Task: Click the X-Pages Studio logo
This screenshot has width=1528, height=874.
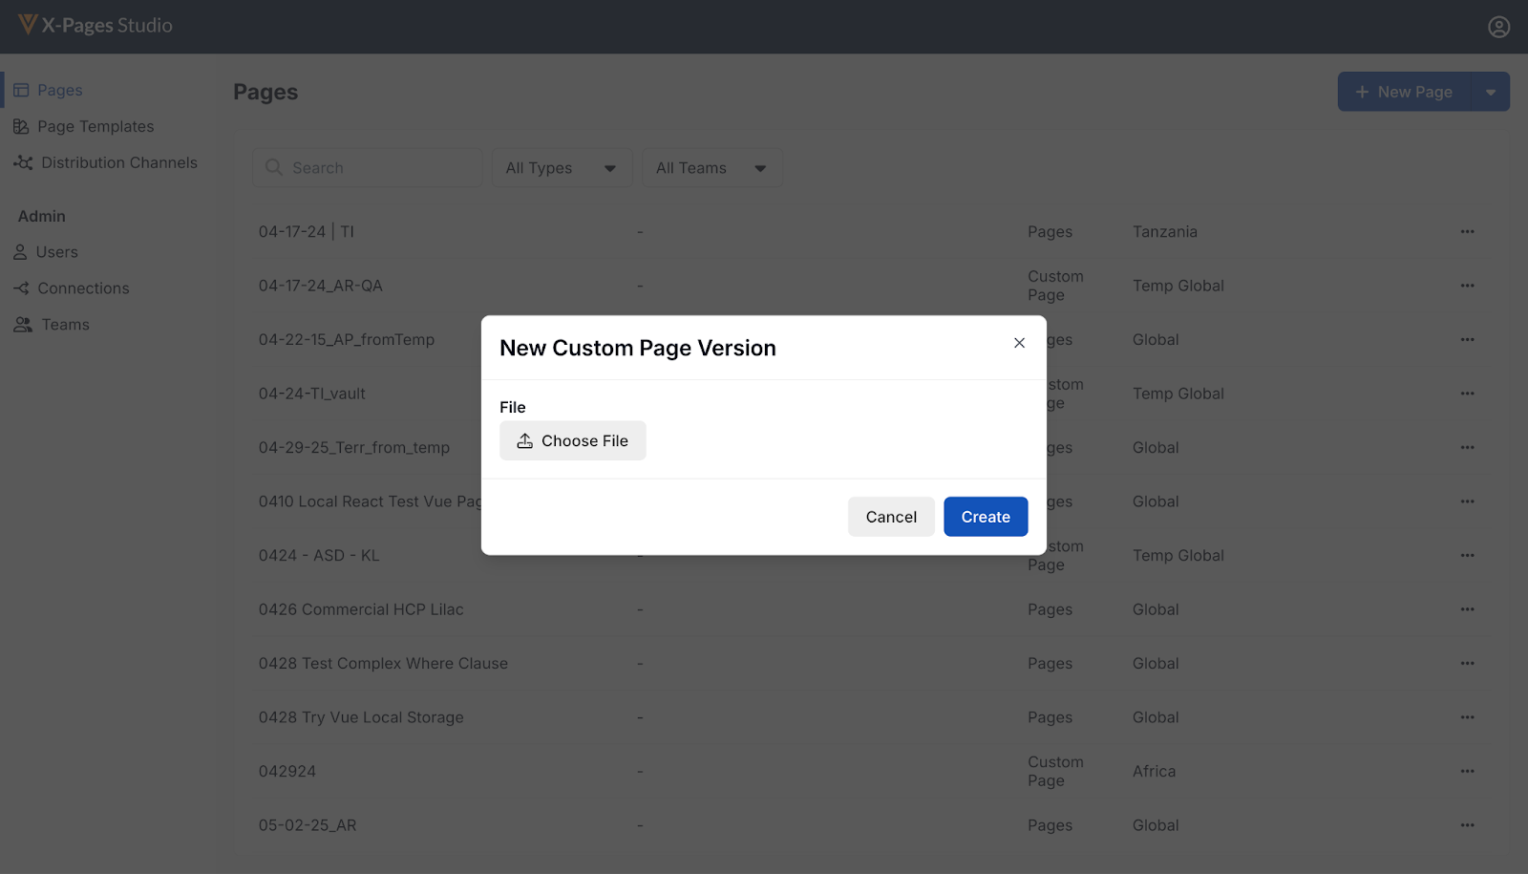Action: pos(95,26)
